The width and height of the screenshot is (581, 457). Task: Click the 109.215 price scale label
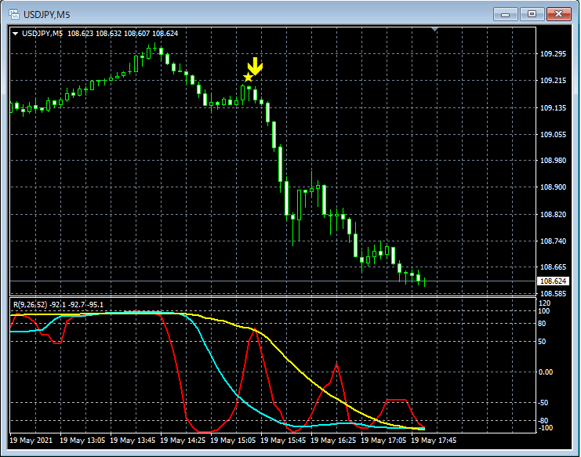[x=554, y=81]
